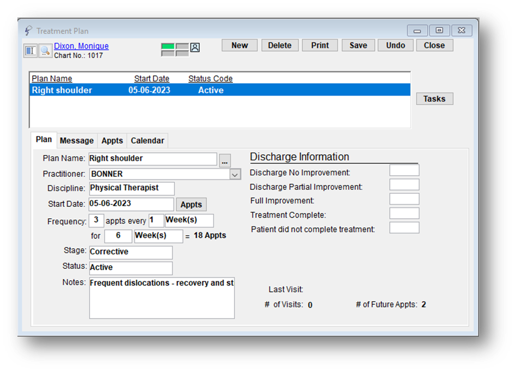Viewport: 515px width, 372px height.
Task: Click the Close button in the toolbar
Action: (x=434, y=45)
